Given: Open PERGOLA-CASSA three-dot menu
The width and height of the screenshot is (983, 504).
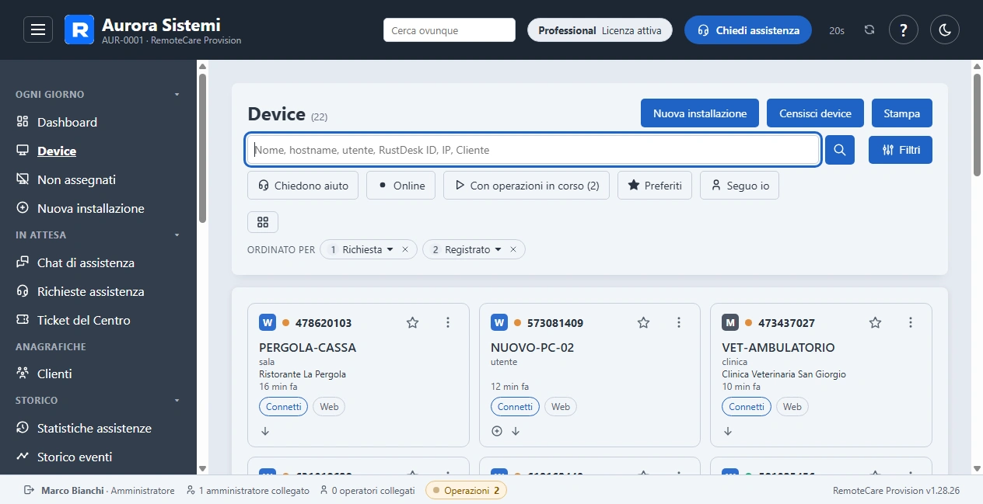Looking at the screenshot, I should [448, 322].
